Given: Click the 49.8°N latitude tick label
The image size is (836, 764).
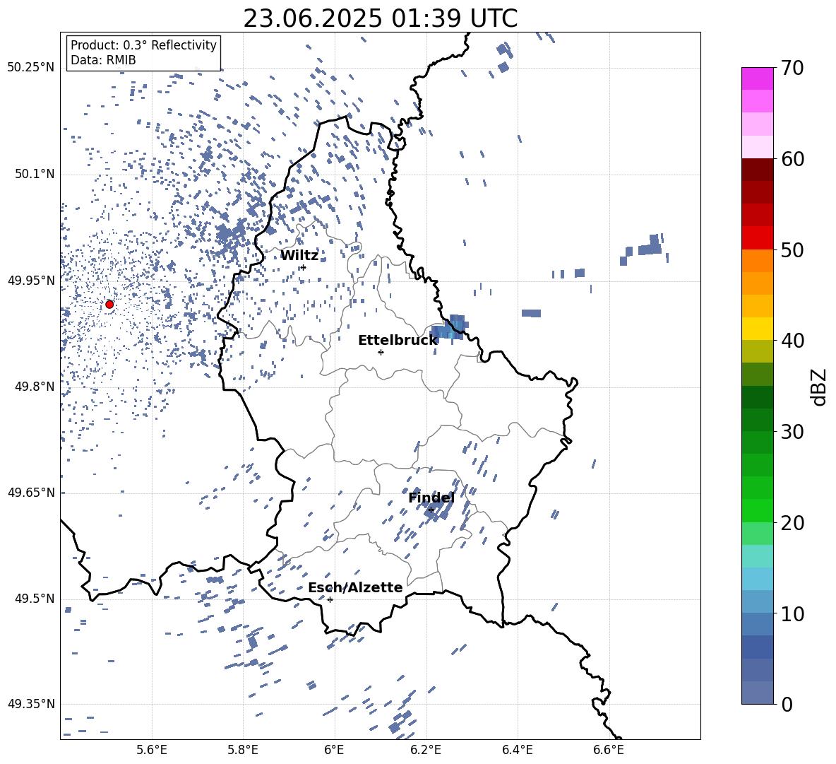Looking at the screenshot, I should [35, 387].
